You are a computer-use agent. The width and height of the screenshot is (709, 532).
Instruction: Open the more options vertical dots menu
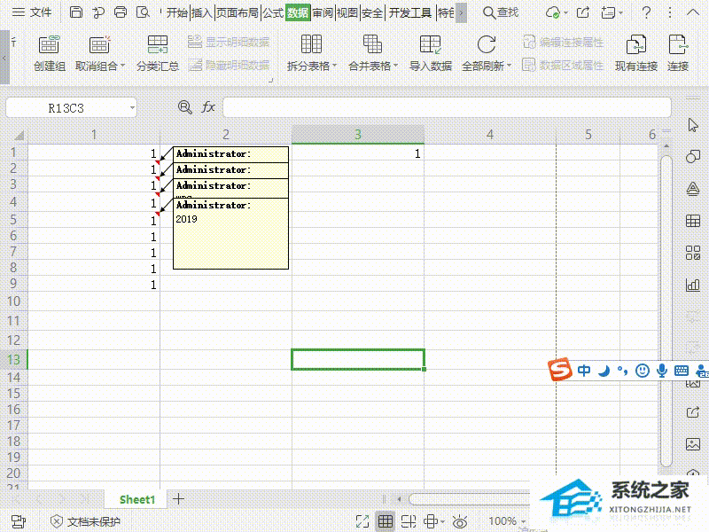point(670,12)
